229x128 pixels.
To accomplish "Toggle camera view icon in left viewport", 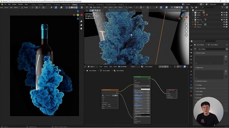I will click(x=81, y=28).
